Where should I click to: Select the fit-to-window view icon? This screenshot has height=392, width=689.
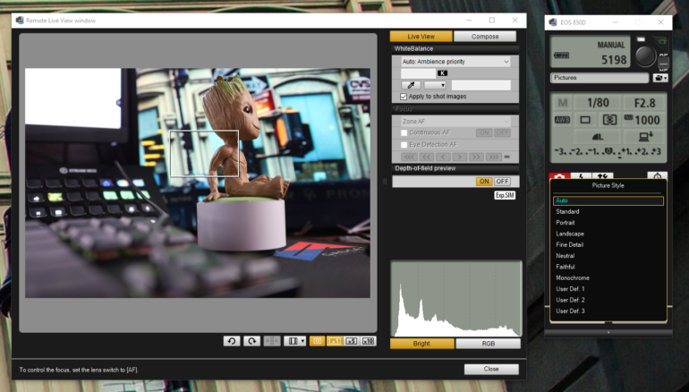[x=318, y=341]
